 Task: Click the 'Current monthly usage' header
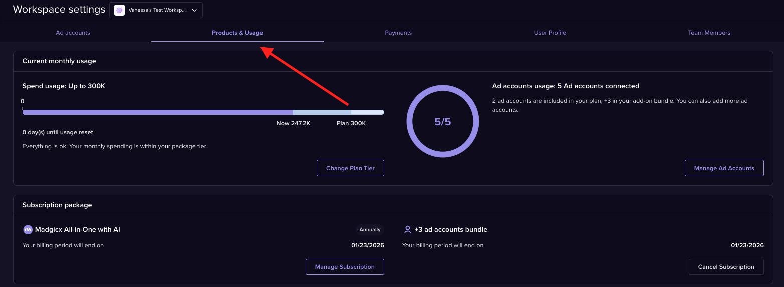click(59, 61)
